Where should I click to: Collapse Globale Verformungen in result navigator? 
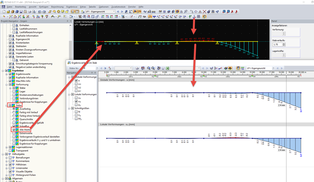69,77
